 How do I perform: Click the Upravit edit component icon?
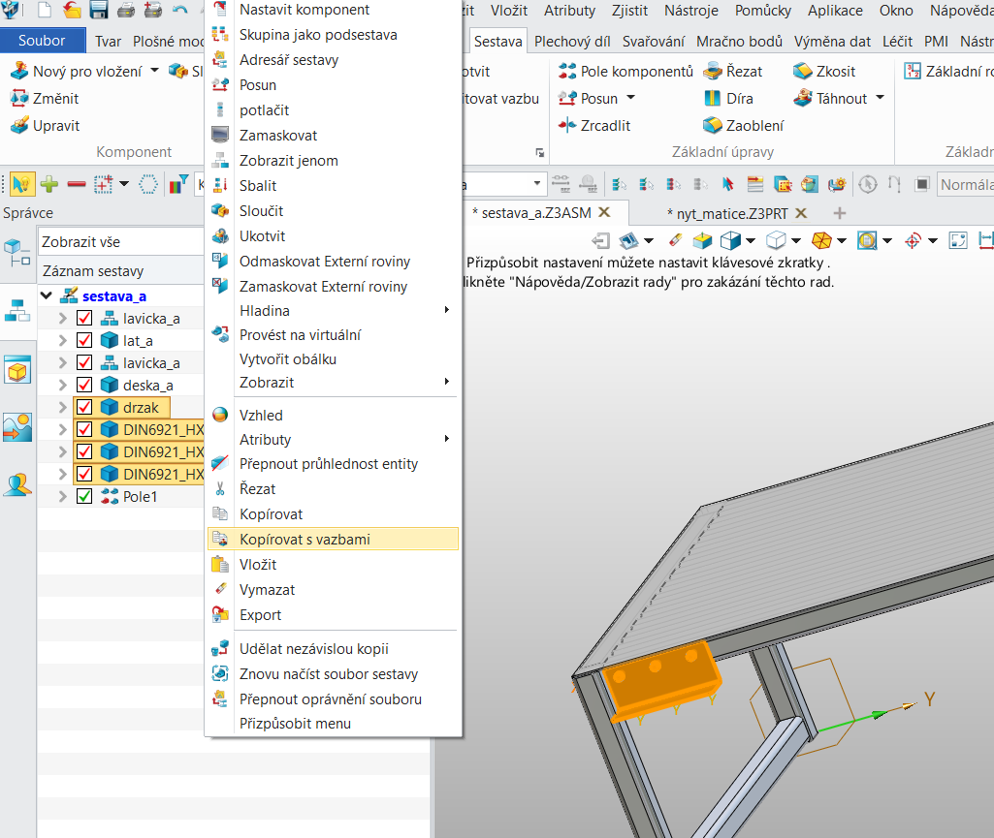(18, 126)
